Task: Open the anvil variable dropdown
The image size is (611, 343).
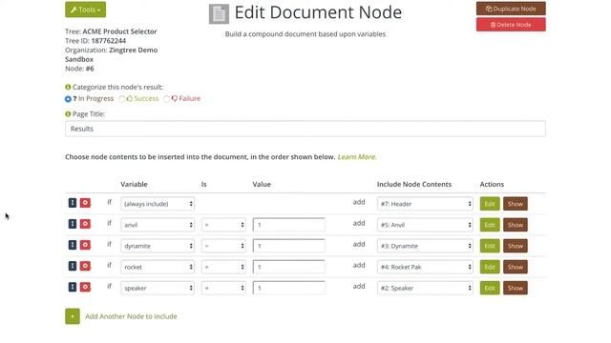Action: click(158, 225)
